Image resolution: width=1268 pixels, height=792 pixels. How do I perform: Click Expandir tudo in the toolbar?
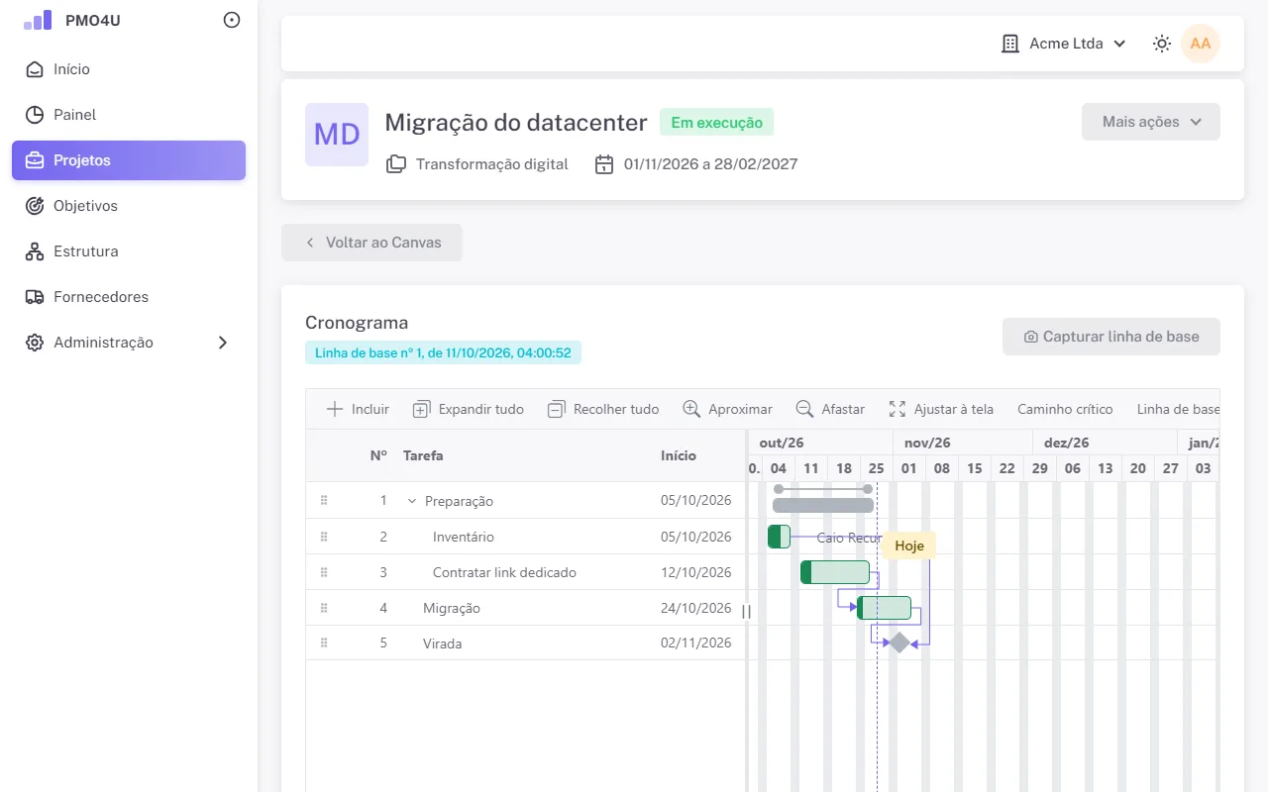click(469, 409)
